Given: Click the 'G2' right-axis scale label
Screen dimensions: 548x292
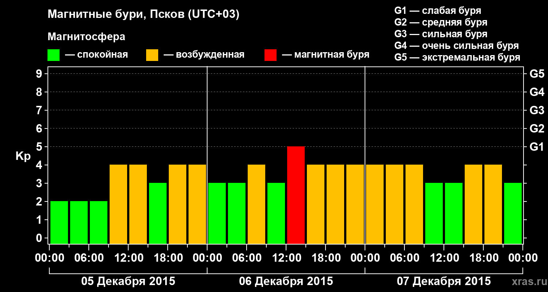Looking at the screenshot, I should tap(537, 128).
